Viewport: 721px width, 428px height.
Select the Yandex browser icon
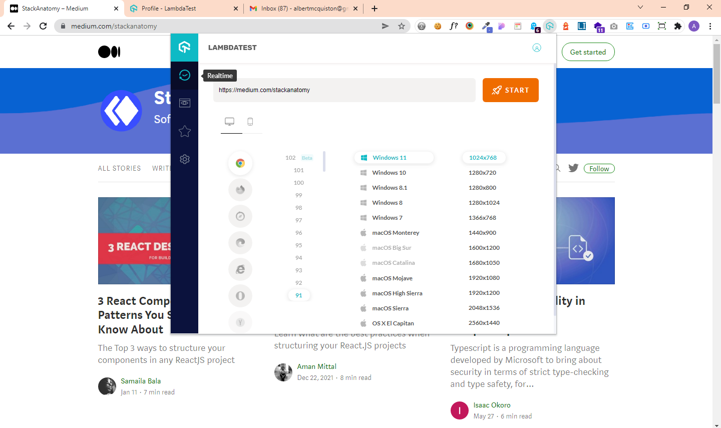[x=240, y=322]
